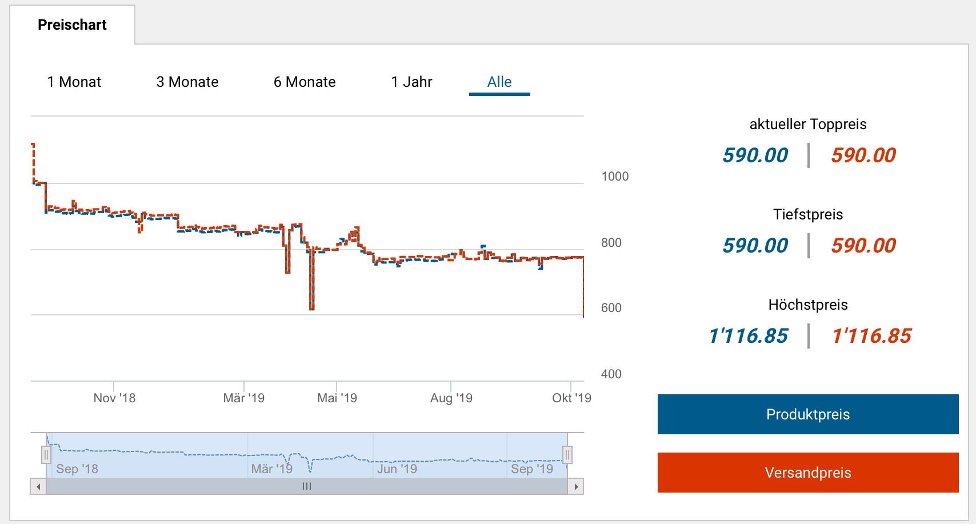Click the left scroll arrow under the navigator
The image size is (976, 524).
coord(38,487)
